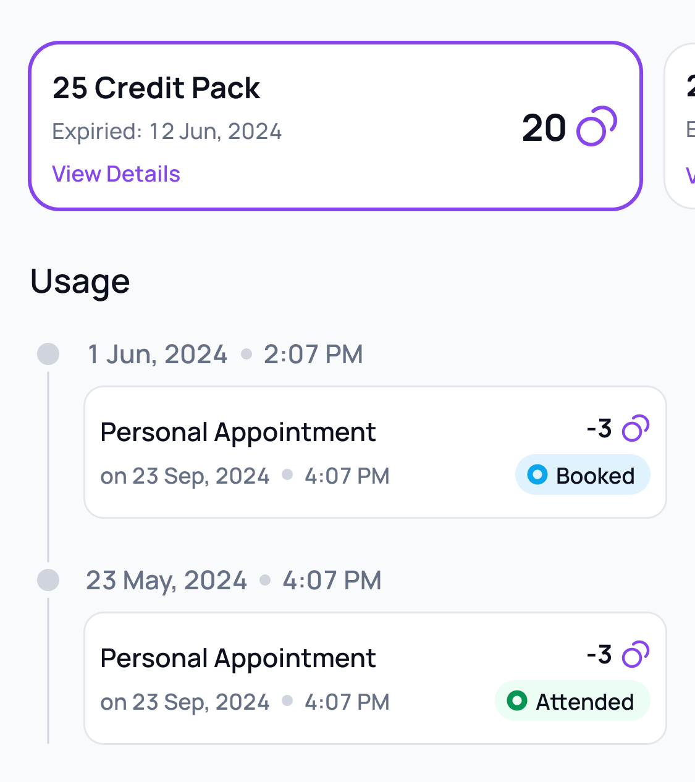Select the timeline dot for 1 Jun, 2024

(x=48, y=354)
